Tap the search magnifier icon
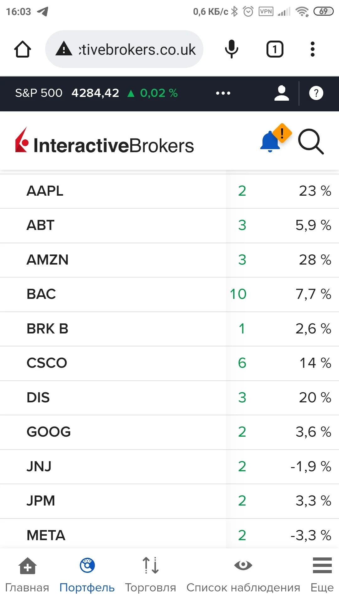 click(311, 142)
